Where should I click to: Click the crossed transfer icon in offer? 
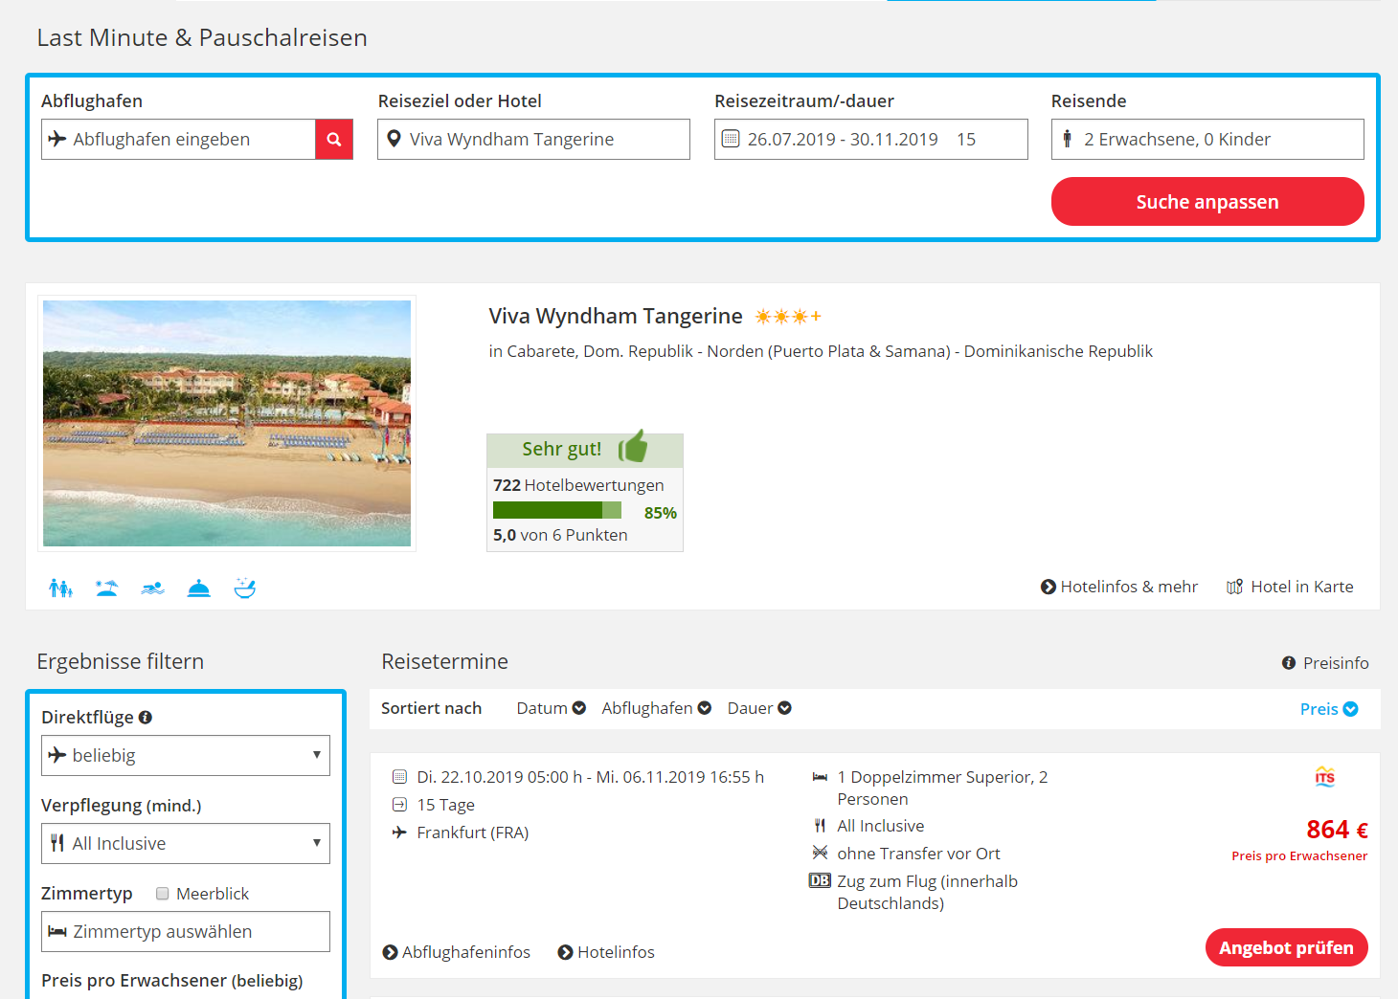820,853
